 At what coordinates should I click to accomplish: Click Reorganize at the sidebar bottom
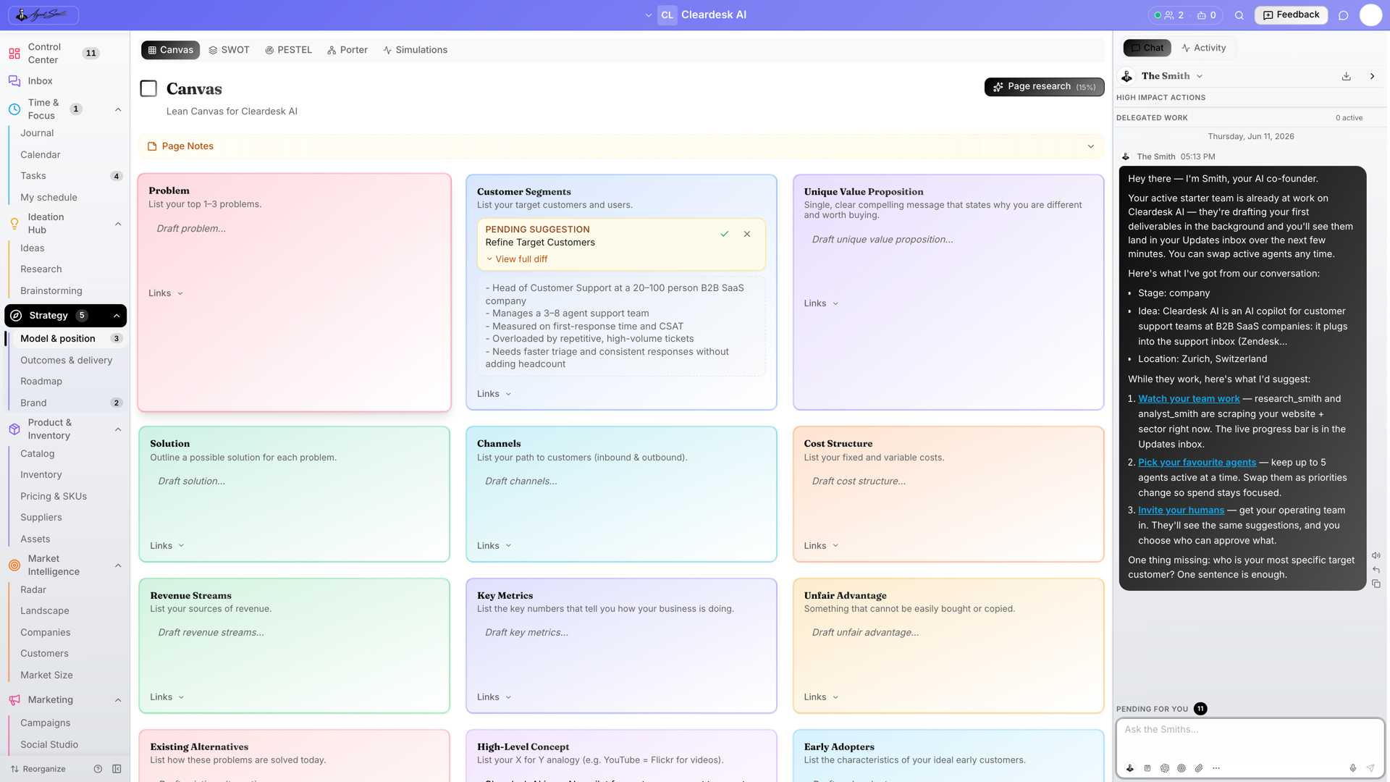click(x=38, y=769)
